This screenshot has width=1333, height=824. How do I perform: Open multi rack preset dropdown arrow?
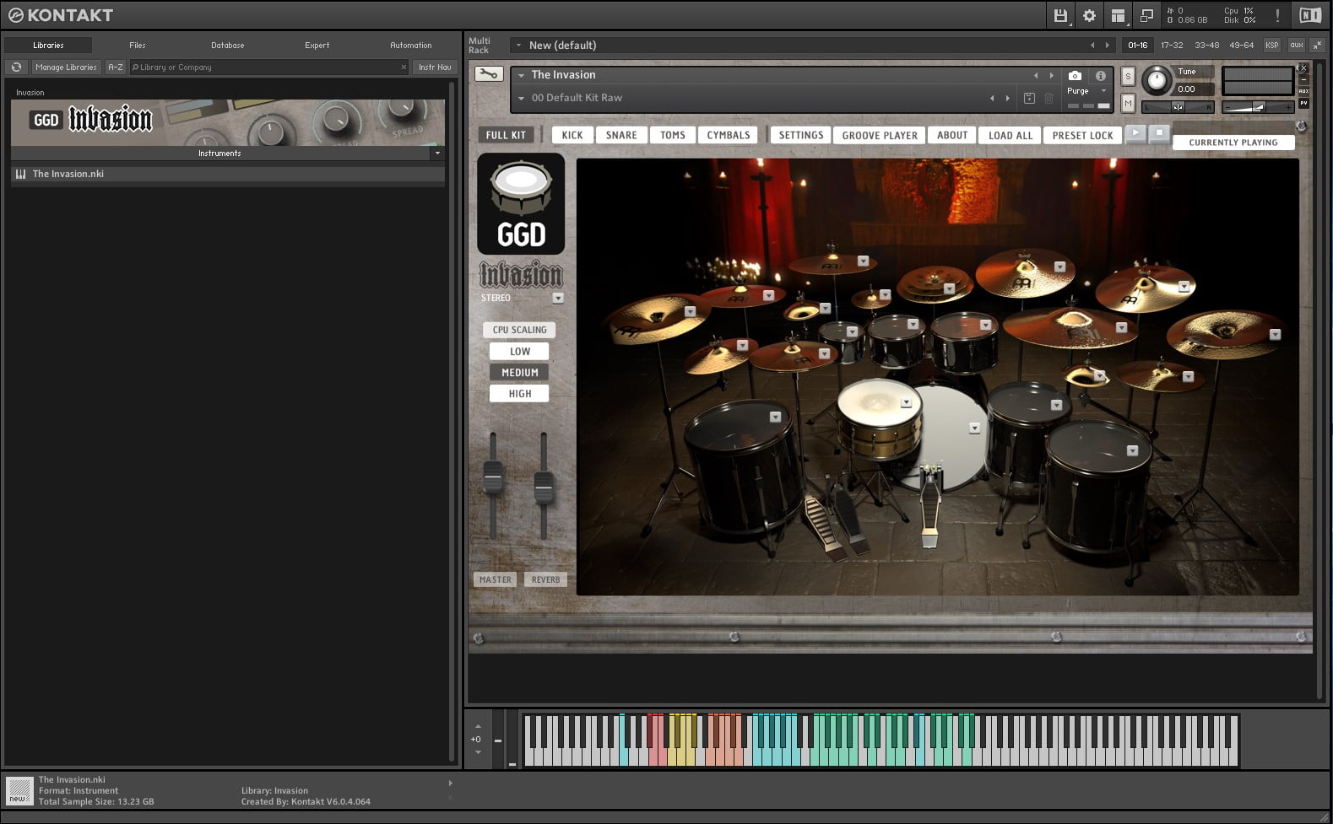tap(518, 46)
